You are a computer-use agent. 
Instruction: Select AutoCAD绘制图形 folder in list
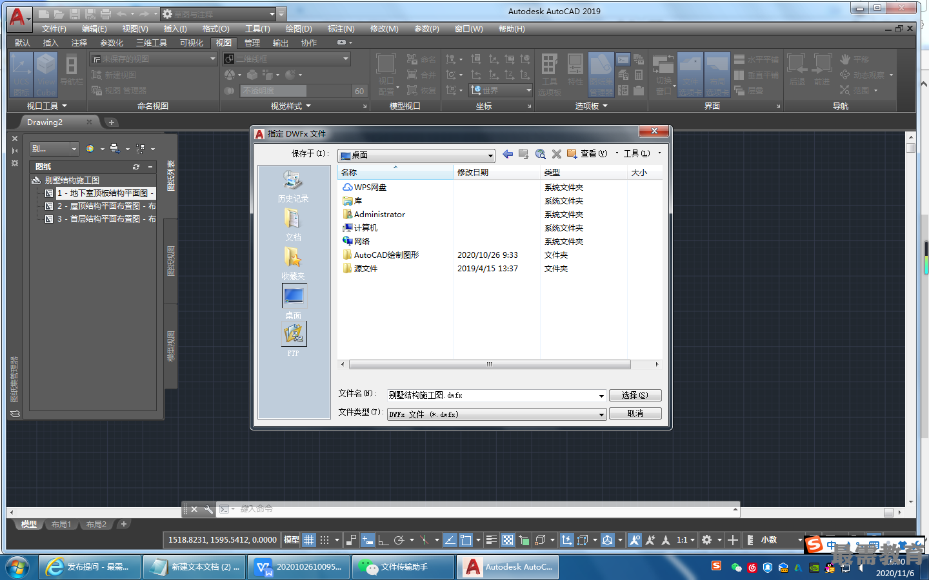(x=386, y=255)
